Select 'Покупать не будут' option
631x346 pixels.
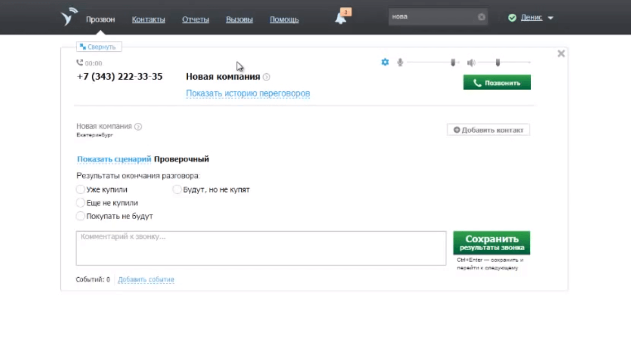80,216
